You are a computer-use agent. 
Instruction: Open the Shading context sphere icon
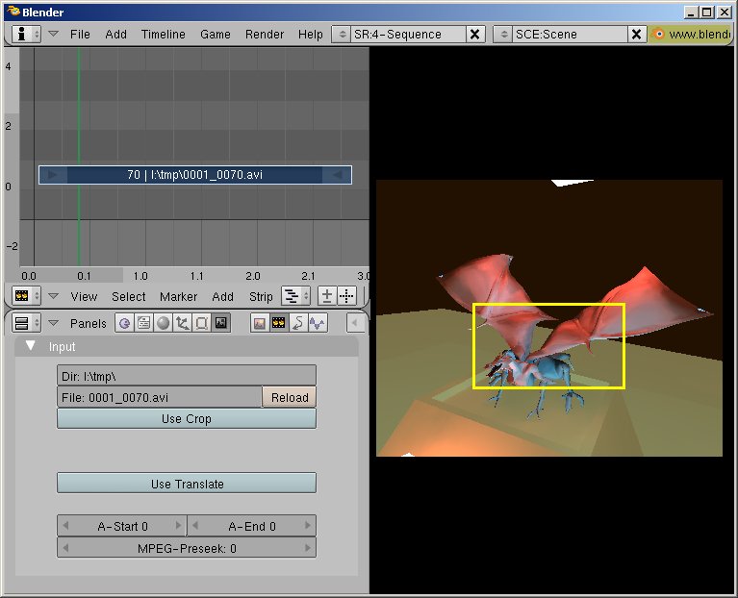coord(164,323)
